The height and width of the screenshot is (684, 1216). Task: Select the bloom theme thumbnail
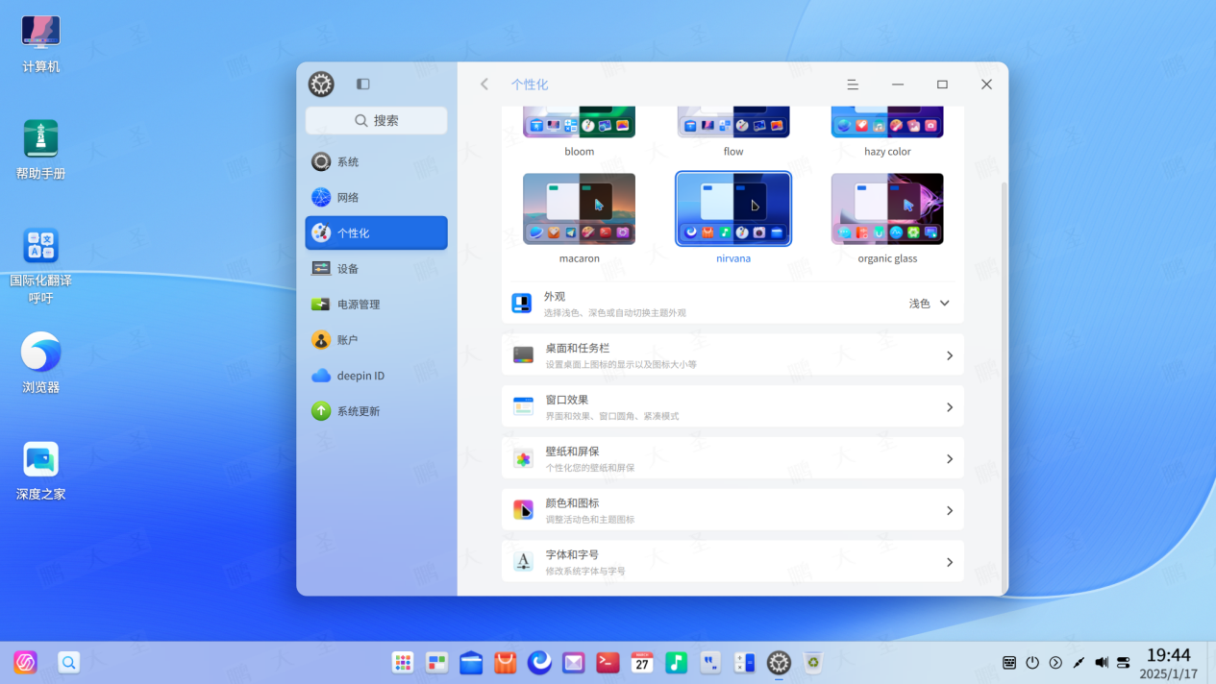(x=579, y=122)
